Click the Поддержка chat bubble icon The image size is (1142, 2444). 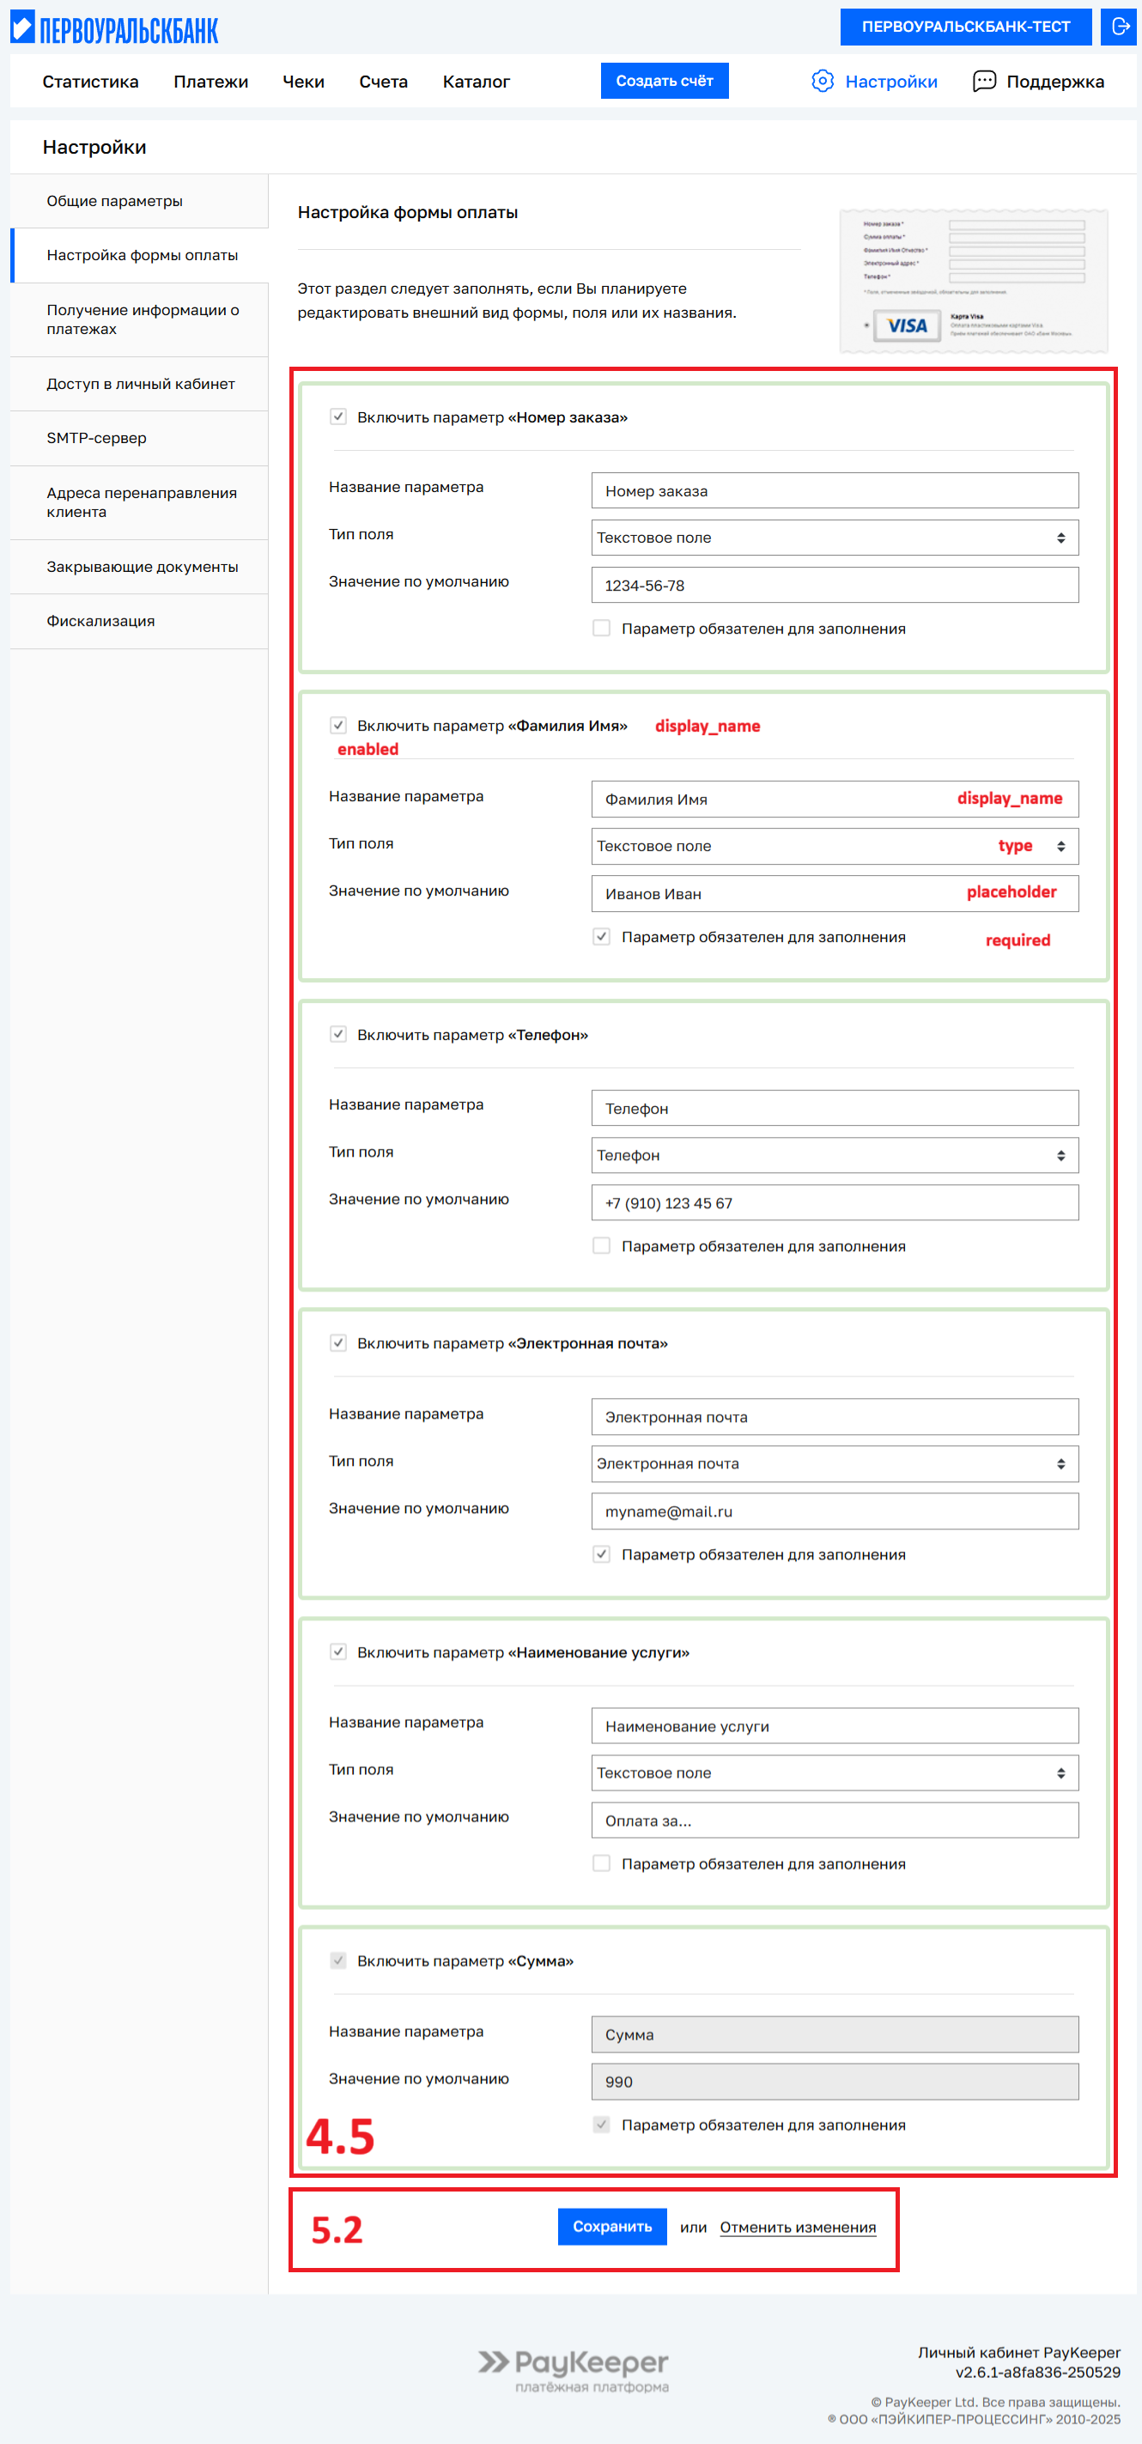pyautogui.click(x=984, y=82)
